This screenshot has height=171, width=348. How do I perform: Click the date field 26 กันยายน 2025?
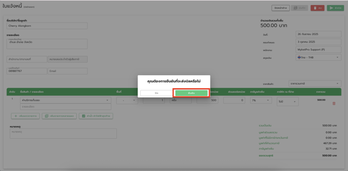(x=318, y=34)
